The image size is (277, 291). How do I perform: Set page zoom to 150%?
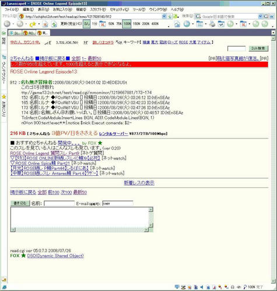click(x=136, y=24)
